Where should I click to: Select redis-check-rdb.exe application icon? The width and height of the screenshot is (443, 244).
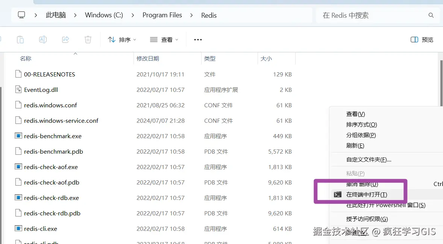[18, 197]
